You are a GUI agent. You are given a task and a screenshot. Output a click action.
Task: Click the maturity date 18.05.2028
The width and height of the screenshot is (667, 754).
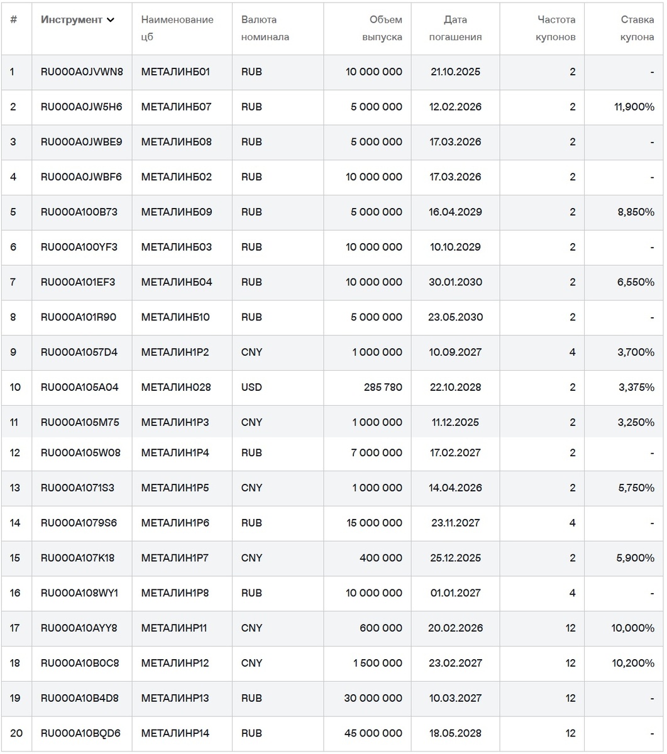(x=456, y=735)
